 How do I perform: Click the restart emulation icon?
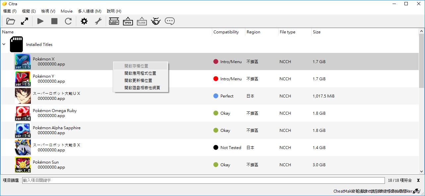(x=68, y=21)
